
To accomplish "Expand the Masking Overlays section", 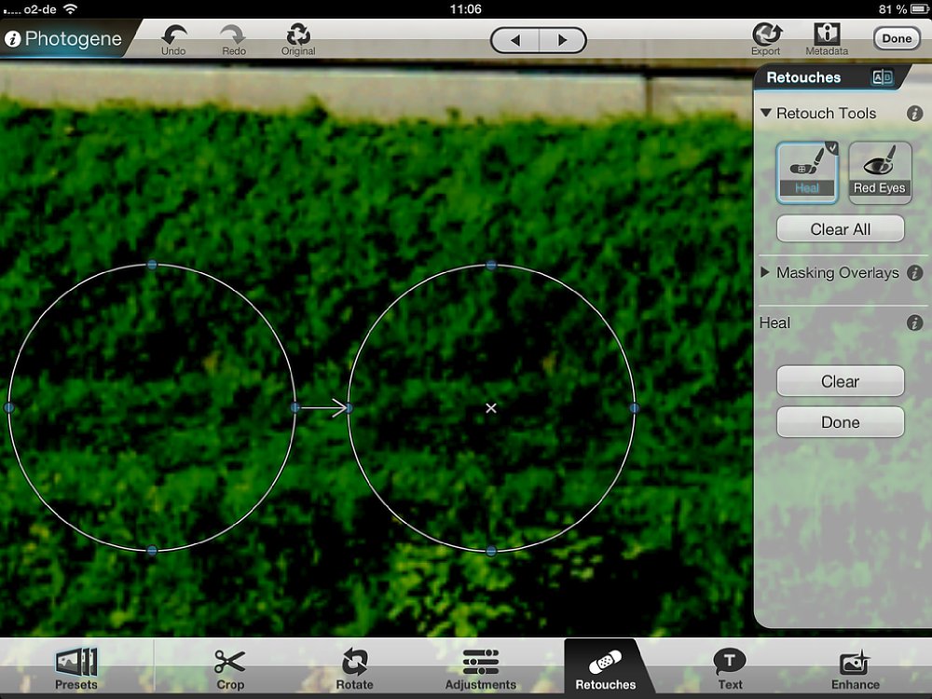I will (x=766, y=273).
